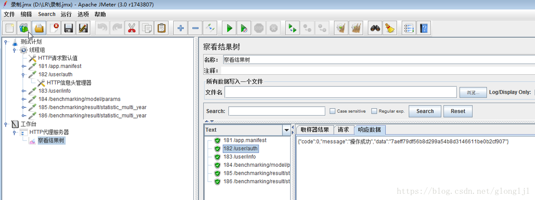Click the 名称 input field
This screenshot has height=200, width=535.
tap(378, 59)
